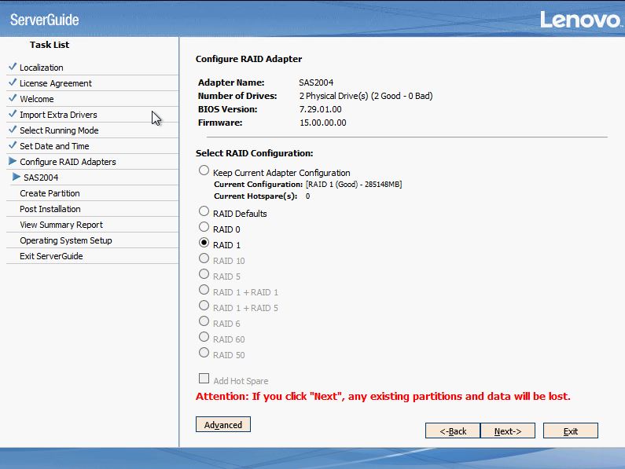Screen dimensions: 625x469
Task: Click the RAID 1 + RAID 1 radio button
Action: coord(204,290)
